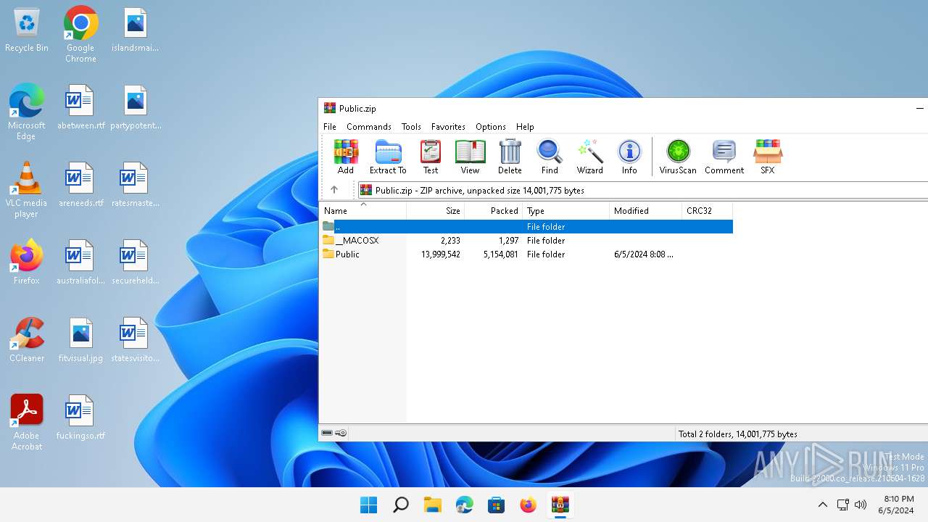The width and height of the screenshot is (928, 522).
Task: Launch the Wizard tool
Action: 590,157
